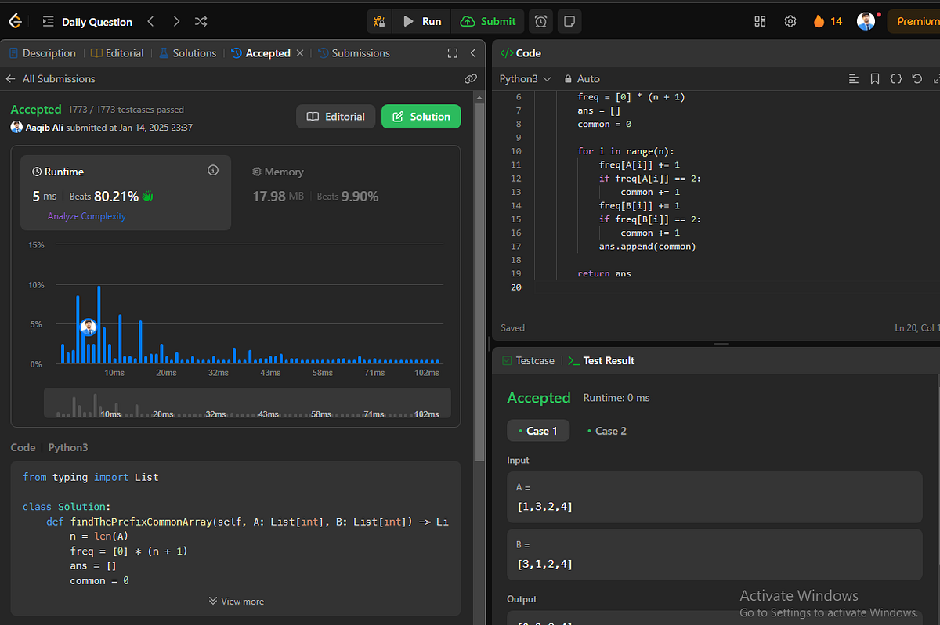The width and height of the screenshot is (940, 625).
Task: Open the settings gear icon
Action: click(790, 21)
